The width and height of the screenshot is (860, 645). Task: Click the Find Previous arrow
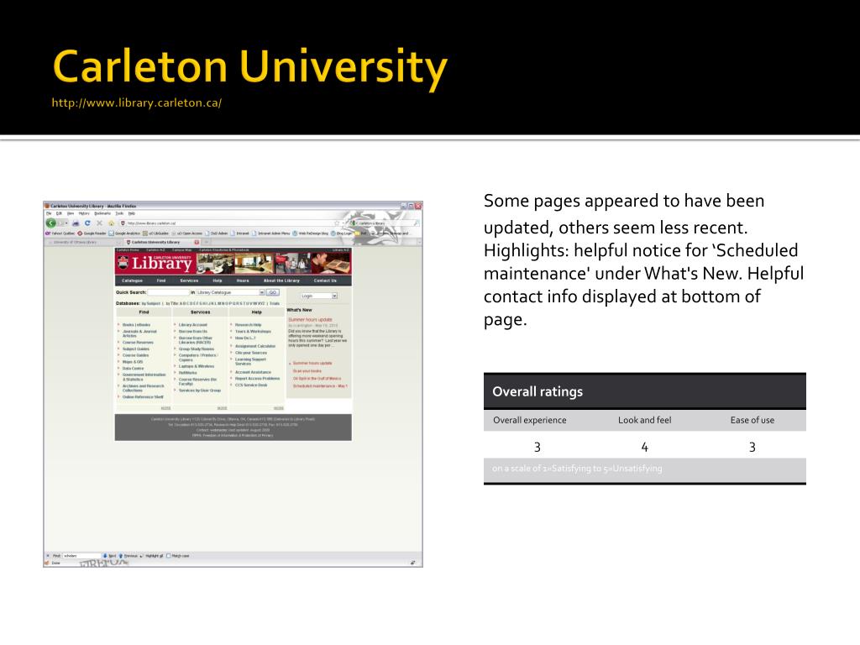coord(121,556)
